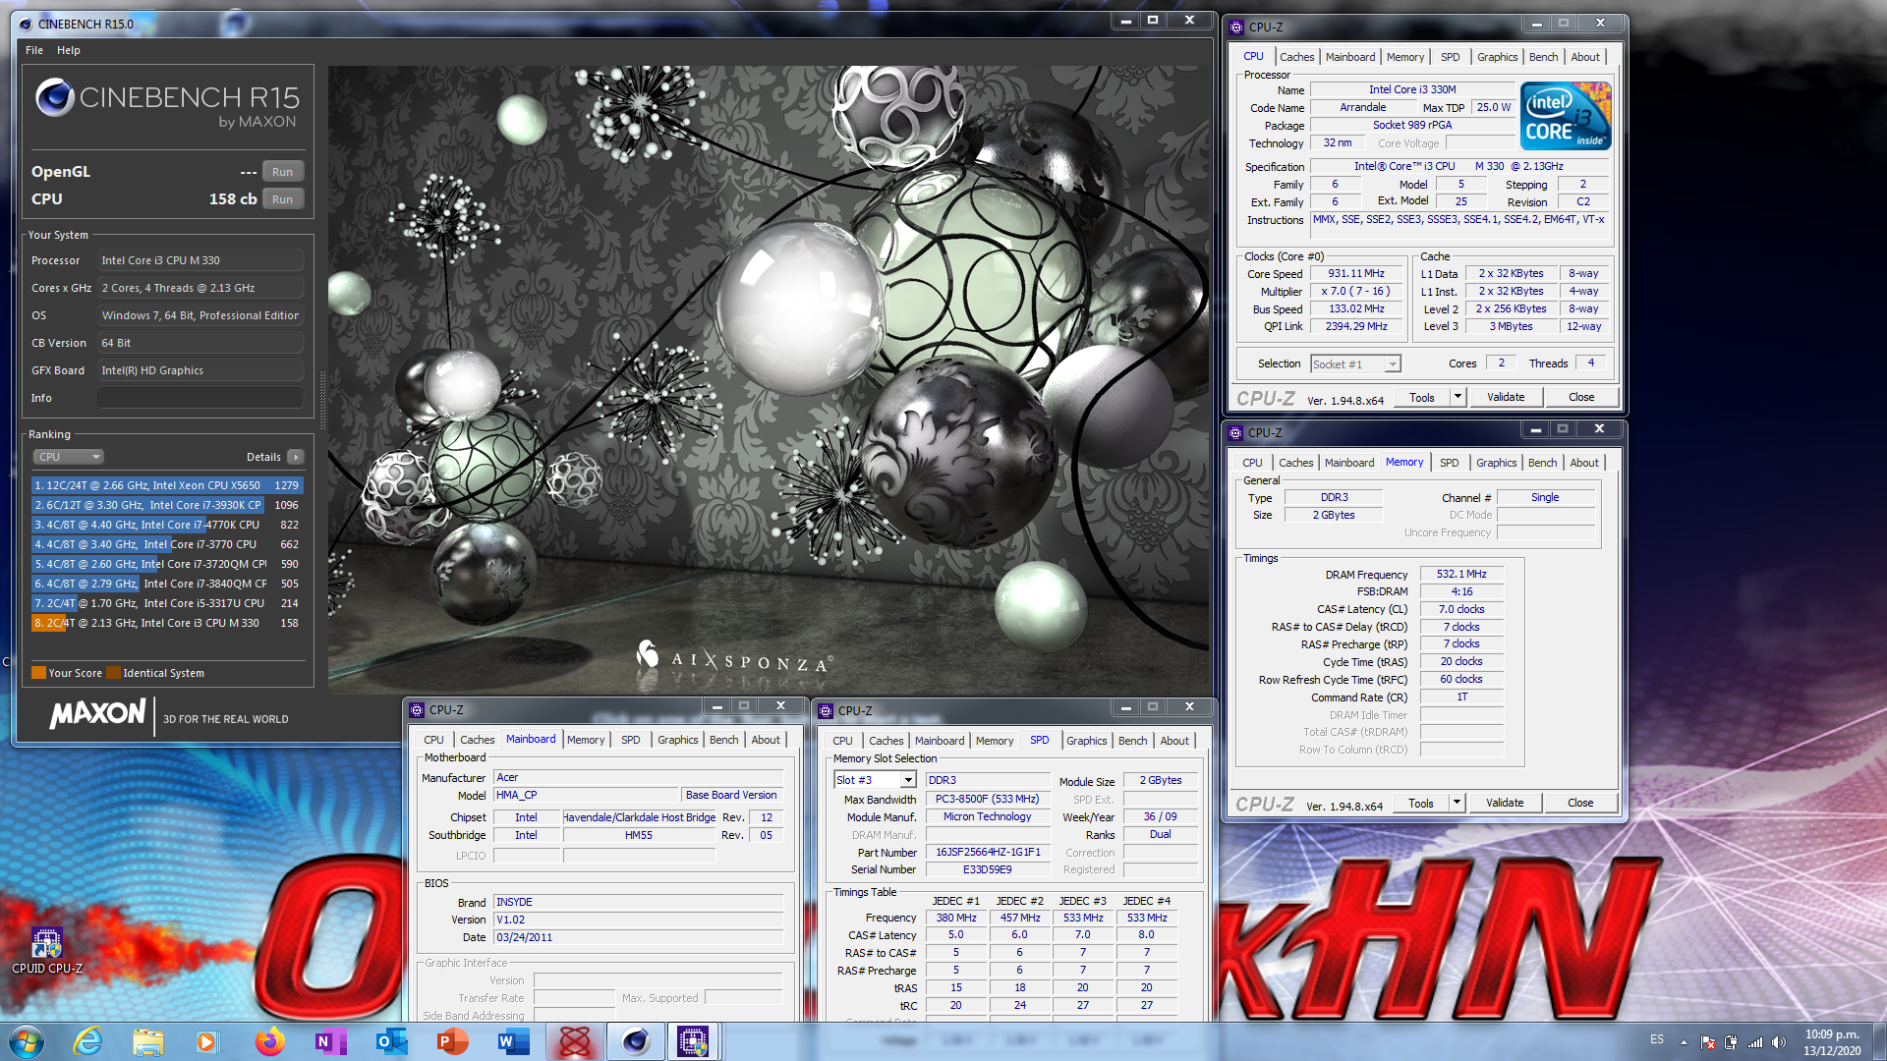Click the AIXSPONZA logo in render view
The height and width of the screenshot is (1061, 1887).
click(x=735, y=657)
